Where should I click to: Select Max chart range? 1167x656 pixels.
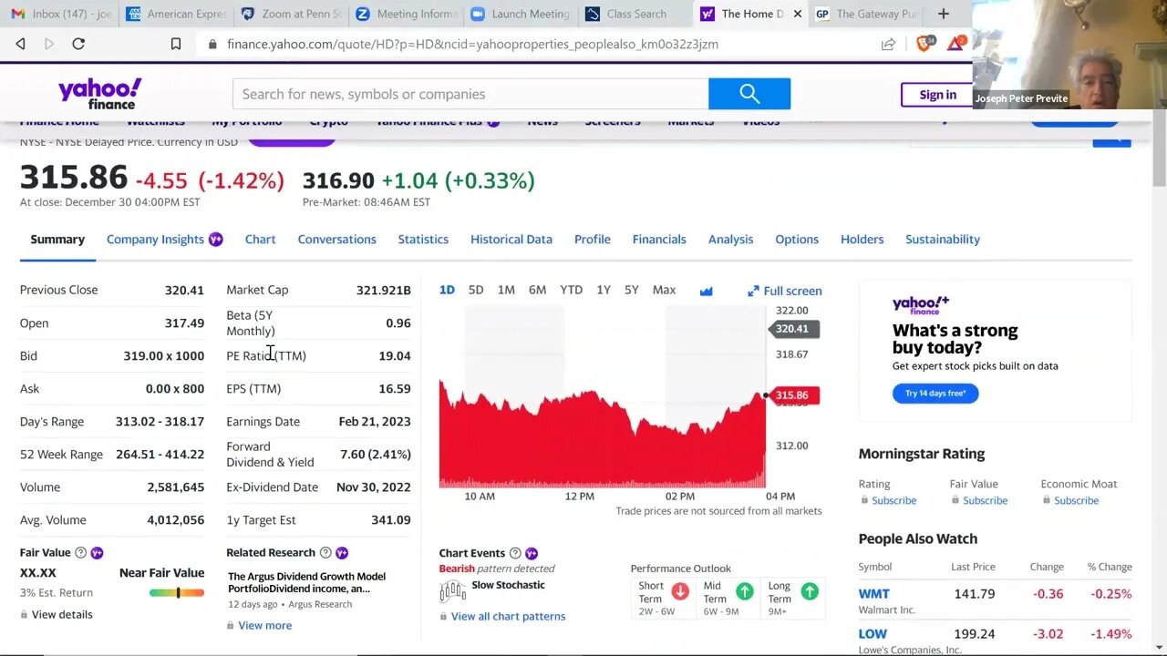664,290
